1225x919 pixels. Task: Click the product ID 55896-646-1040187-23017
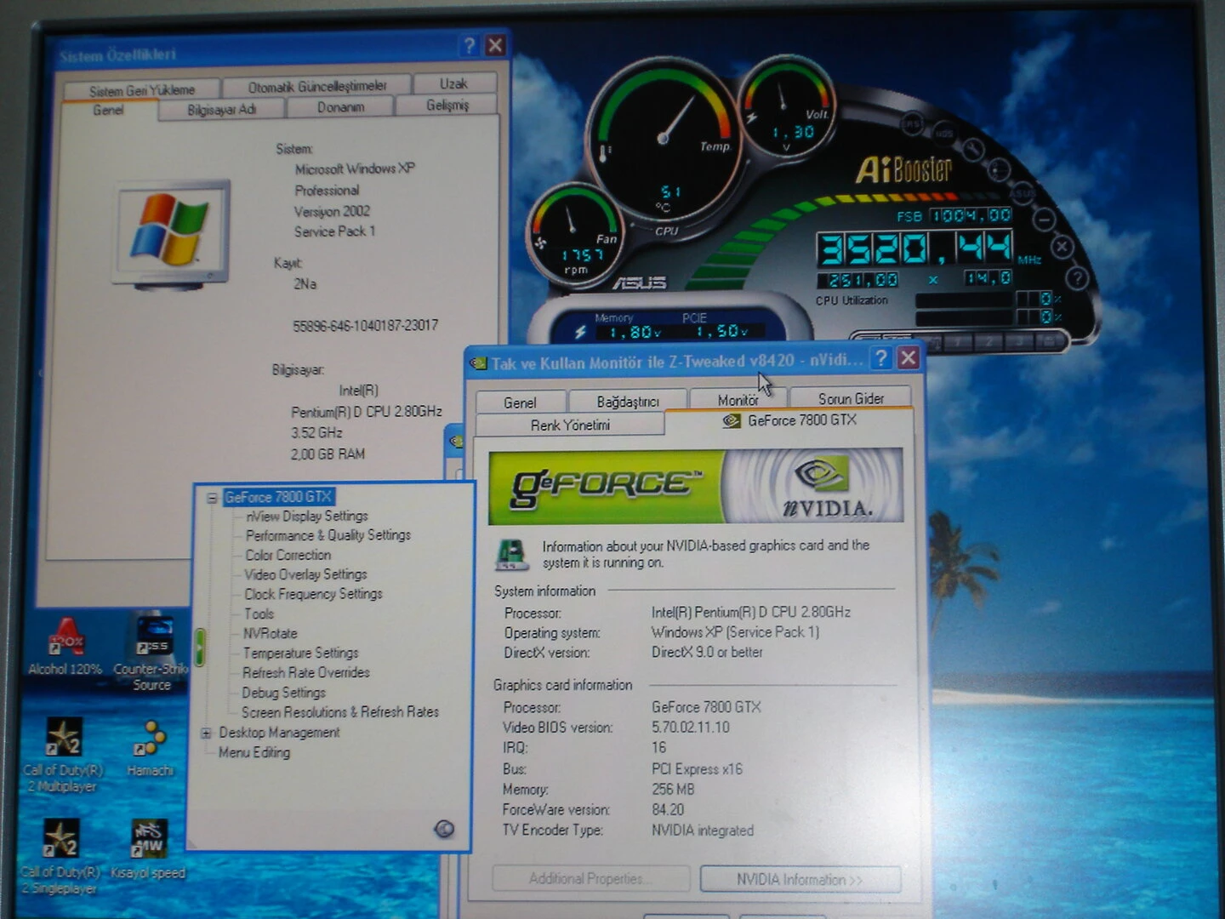[x=366, y=325]
